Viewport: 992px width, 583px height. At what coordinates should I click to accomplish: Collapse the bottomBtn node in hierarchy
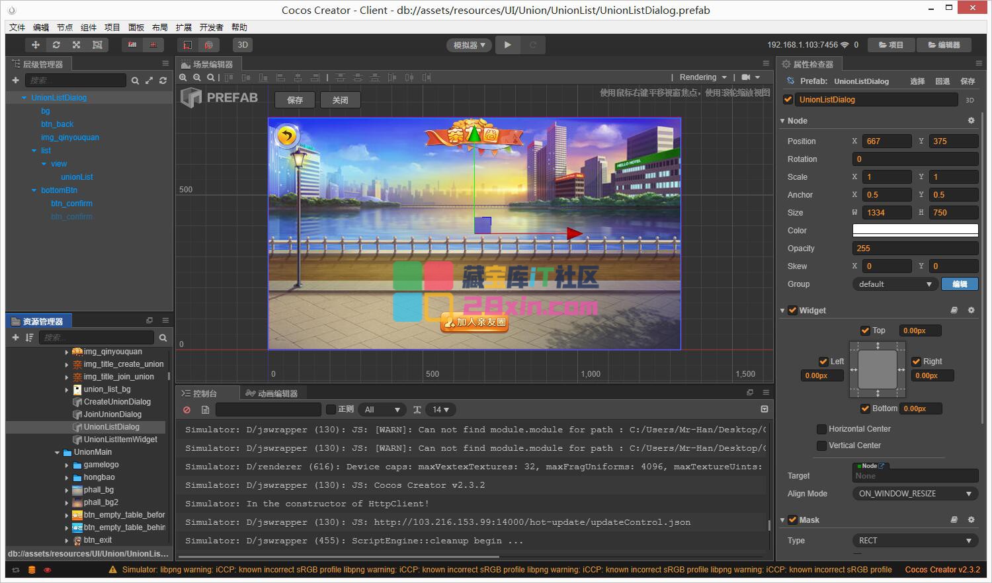(x=34, y=190)
